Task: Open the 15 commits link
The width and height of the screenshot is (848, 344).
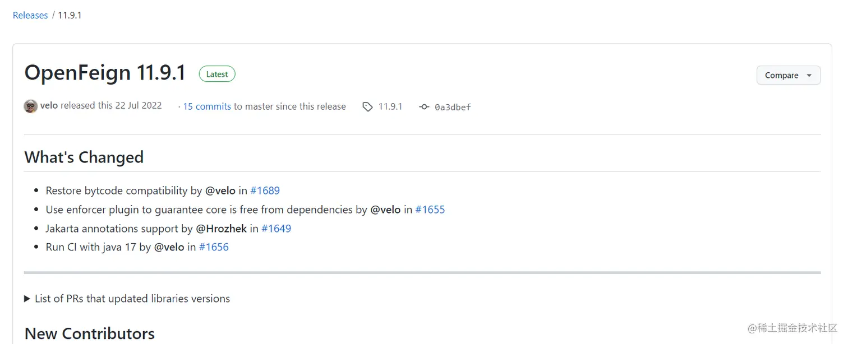Action: click(207, 106)
